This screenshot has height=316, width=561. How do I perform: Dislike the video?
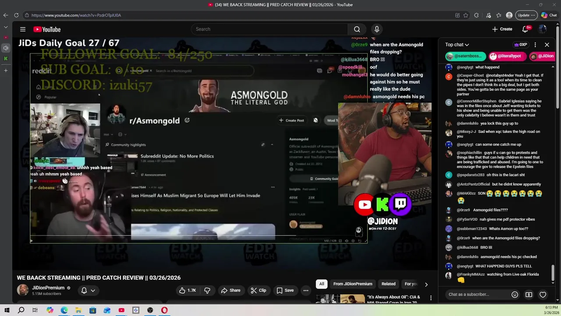click(x=207, y=291)
